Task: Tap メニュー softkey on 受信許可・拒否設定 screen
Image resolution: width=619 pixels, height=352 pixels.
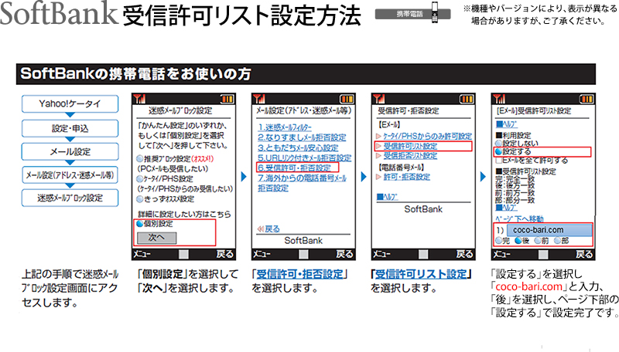Action: 381,255
